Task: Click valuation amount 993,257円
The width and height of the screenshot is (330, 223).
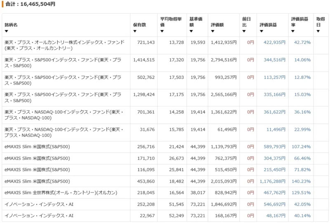Action: point(226,77)
